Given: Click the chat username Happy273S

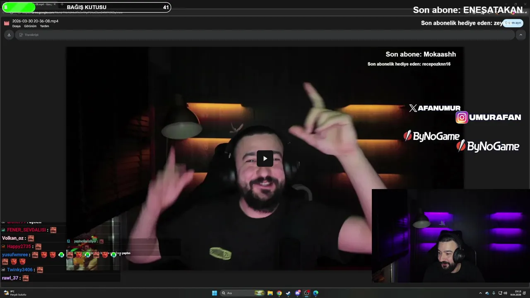Looking at the screenshot, I should coord(19,246).
